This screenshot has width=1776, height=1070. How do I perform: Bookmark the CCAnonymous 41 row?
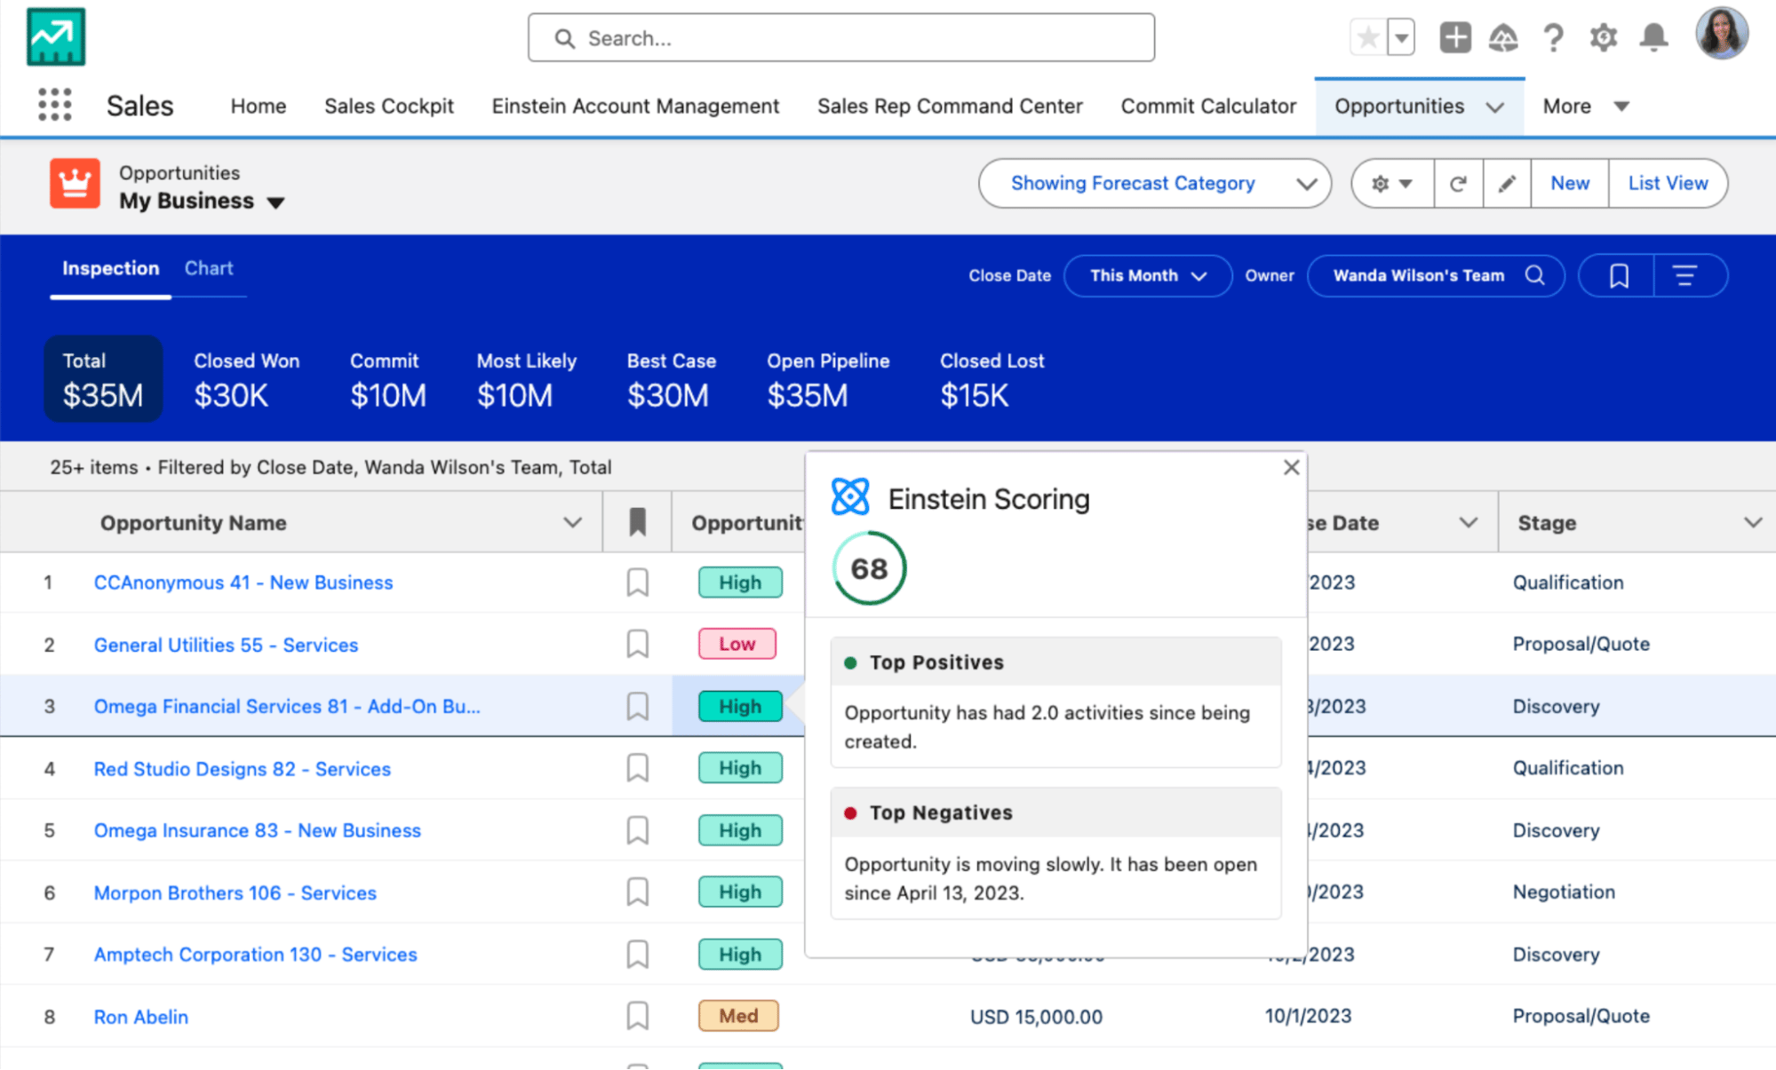tap(637, 583)
